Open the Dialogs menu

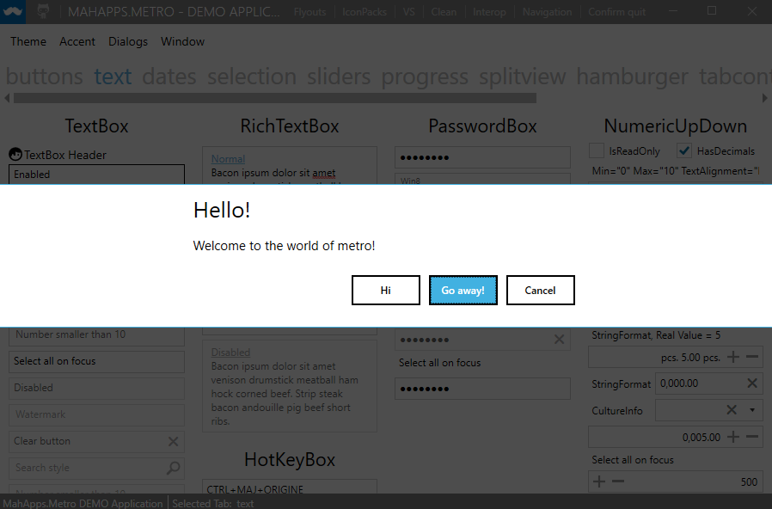(127, 41)
